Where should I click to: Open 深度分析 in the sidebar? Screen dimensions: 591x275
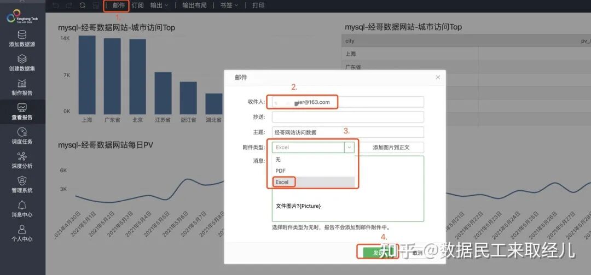pos(22,161)
